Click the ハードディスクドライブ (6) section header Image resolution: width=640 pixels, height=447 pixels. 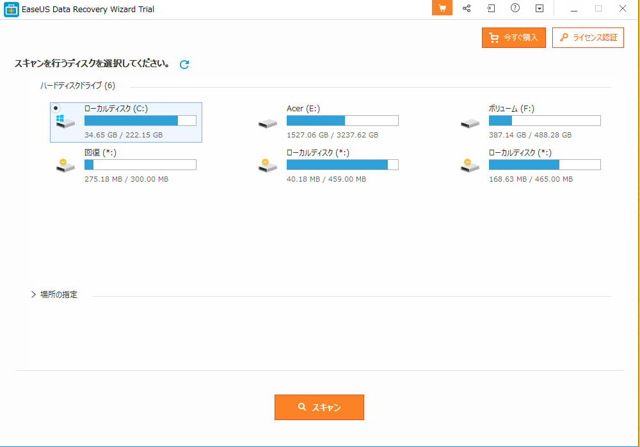(x=77, y=86)
